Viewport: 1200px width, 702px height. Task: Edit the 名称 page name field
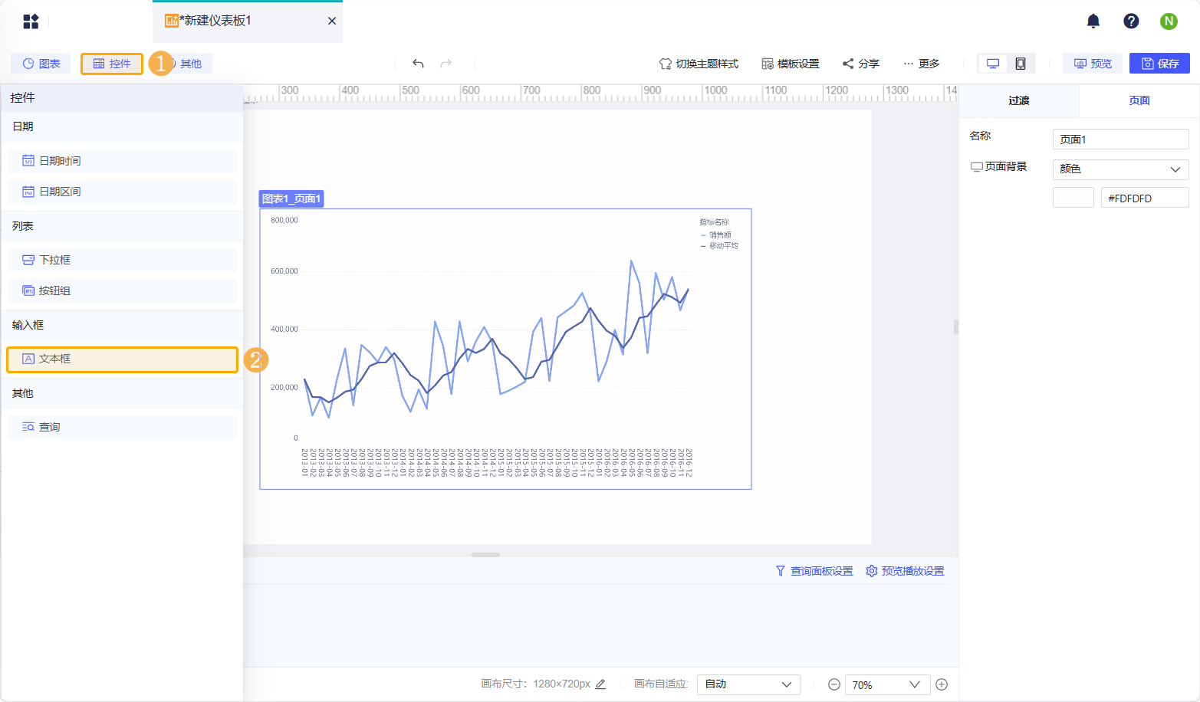pyautogui.click(x=1120, y=139)
